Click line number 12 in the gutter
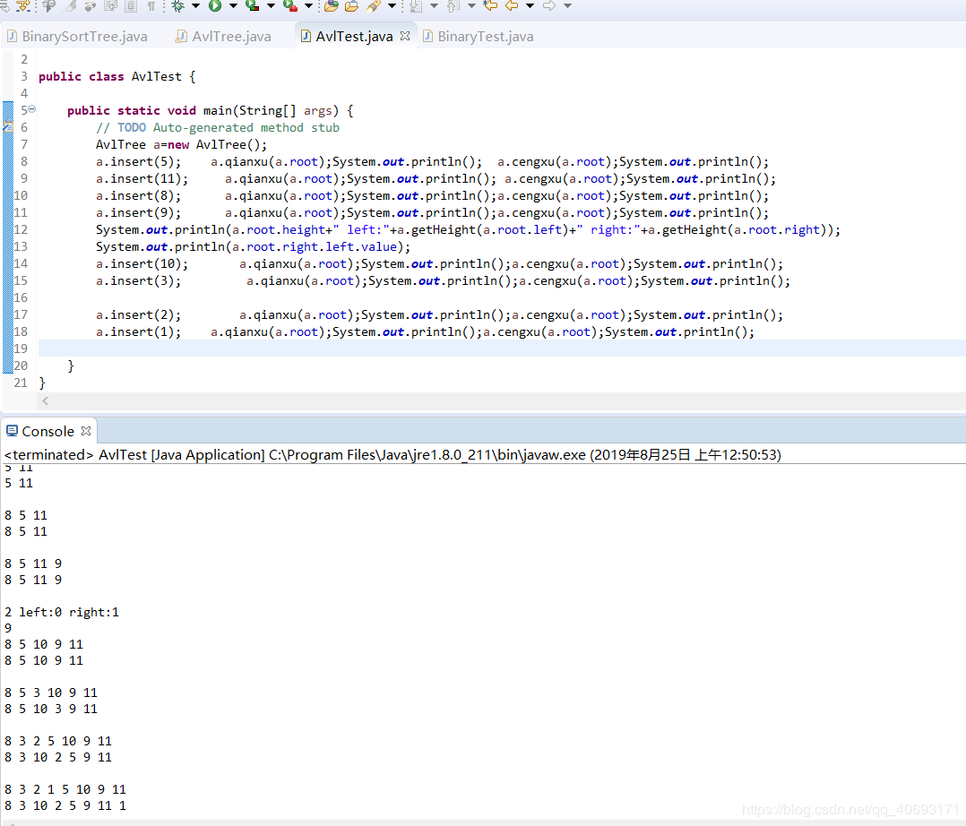The height and width of the screenshot is (826, 966). (21, 229)
